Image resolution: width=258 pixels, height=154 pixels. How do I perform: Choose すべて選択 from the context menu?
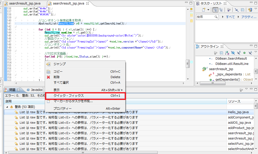coord(85,83)
